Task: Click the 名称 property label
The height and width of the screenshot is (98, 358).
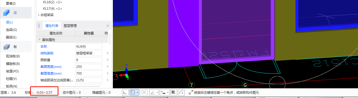Action: 44,47
